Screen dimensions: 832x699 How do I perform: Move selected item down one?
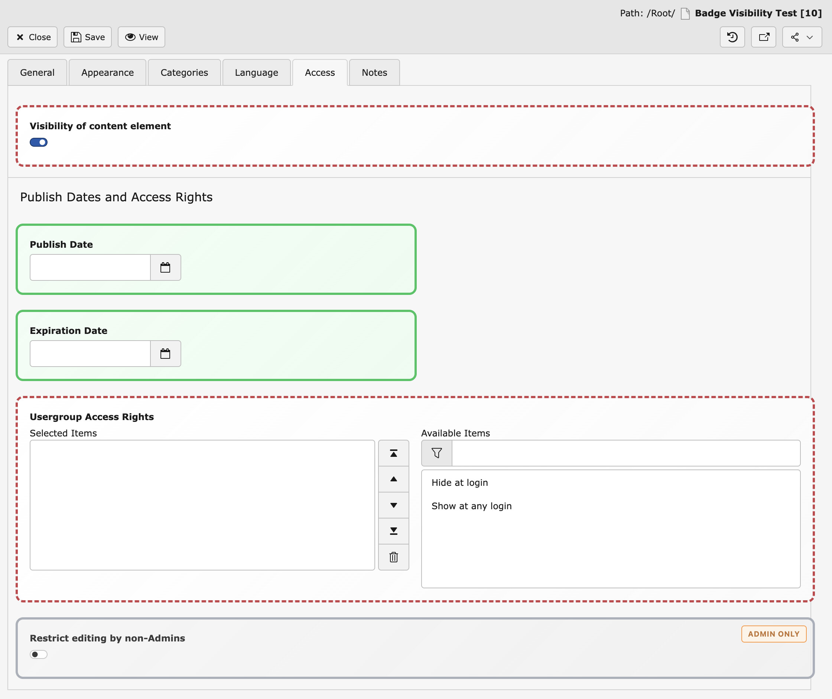click(x=393, y=505)
